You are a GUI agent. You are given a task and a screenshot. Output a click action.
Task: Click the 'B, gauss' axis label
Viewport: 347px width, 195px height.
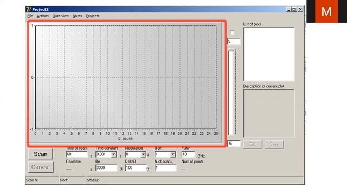click(125, 139)
